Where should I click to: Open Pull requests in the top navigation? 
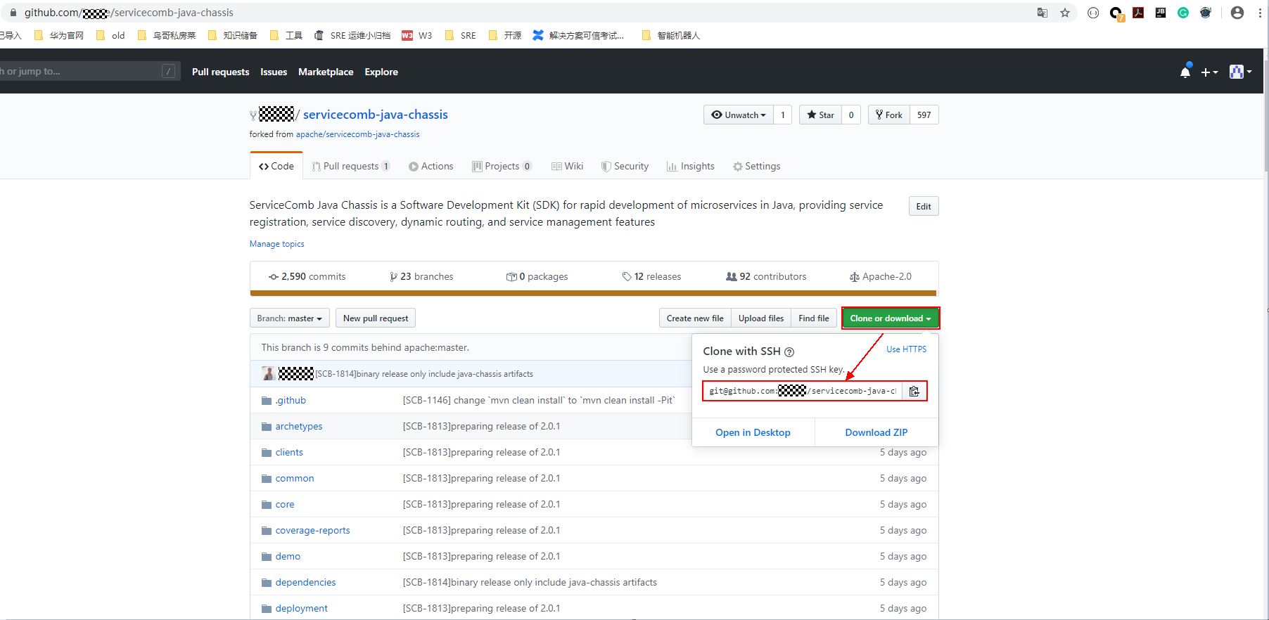coord(220,72)
